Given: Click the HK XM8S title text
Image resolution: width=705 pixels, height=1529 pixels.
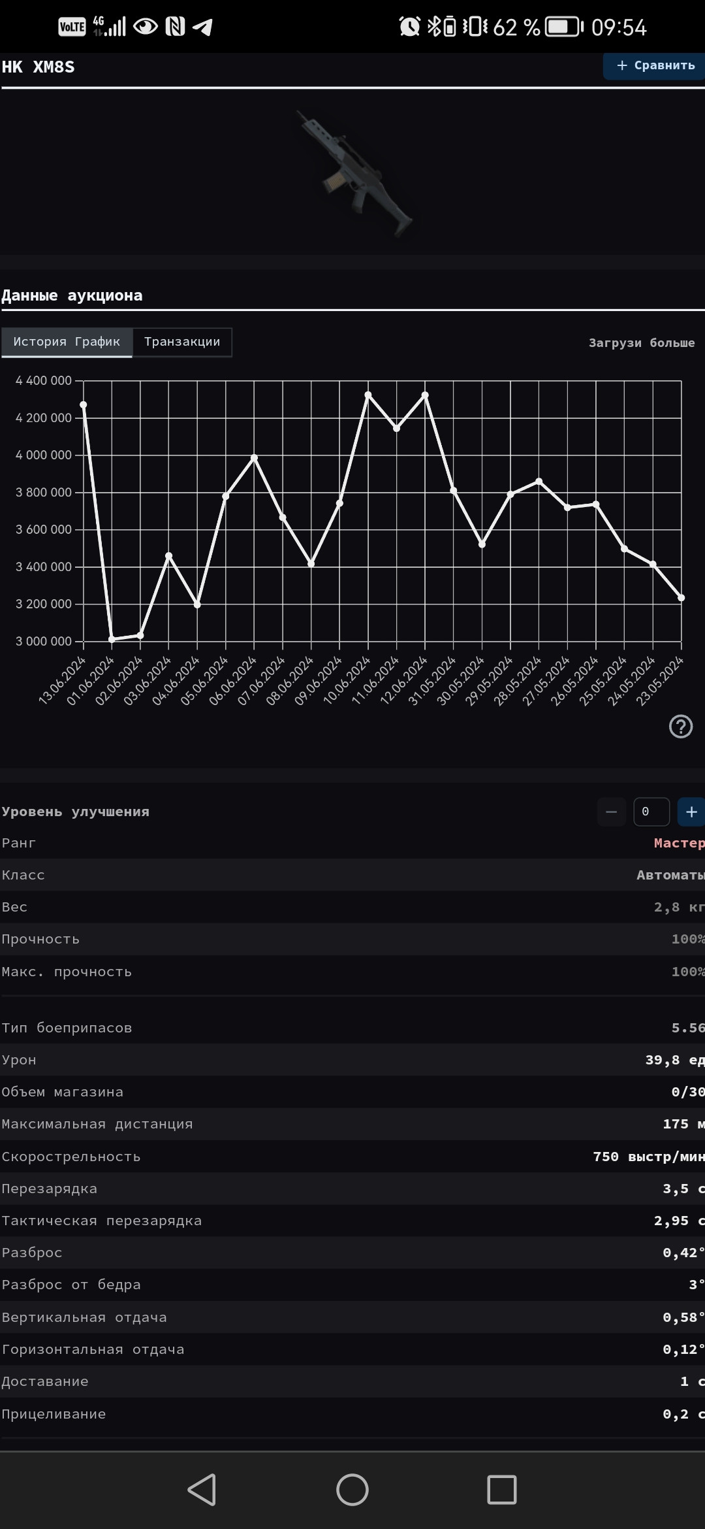Looking at the screenshot, I should pos(39,67).
